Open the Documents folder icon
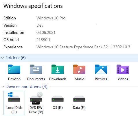This screenshot has height=119, width=138. (x=36, y=69)
